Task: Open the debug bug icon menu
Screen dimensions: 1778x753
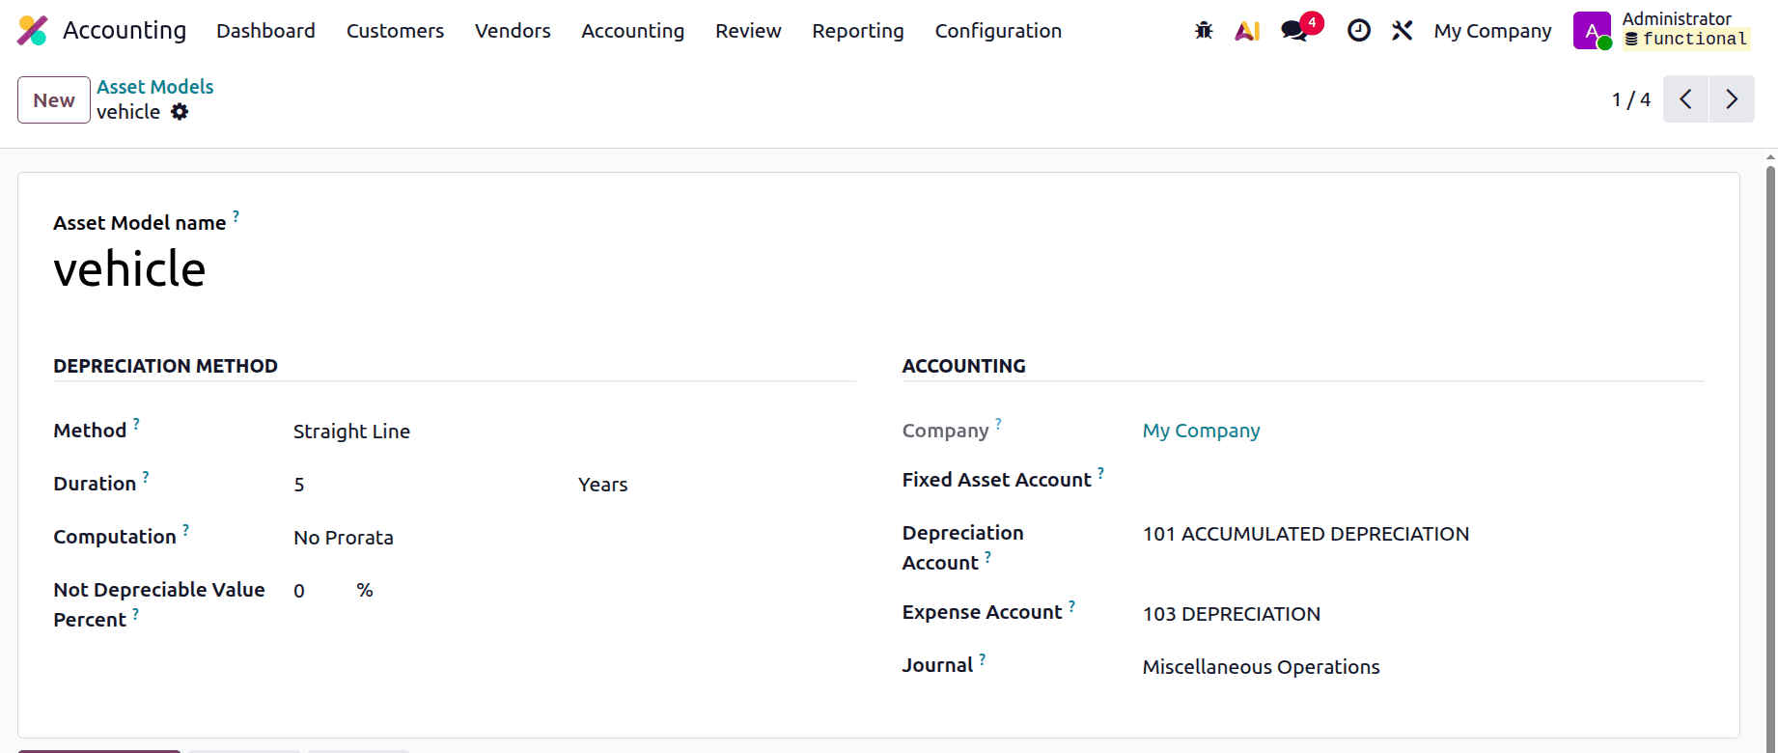Action: point(1204,31)
